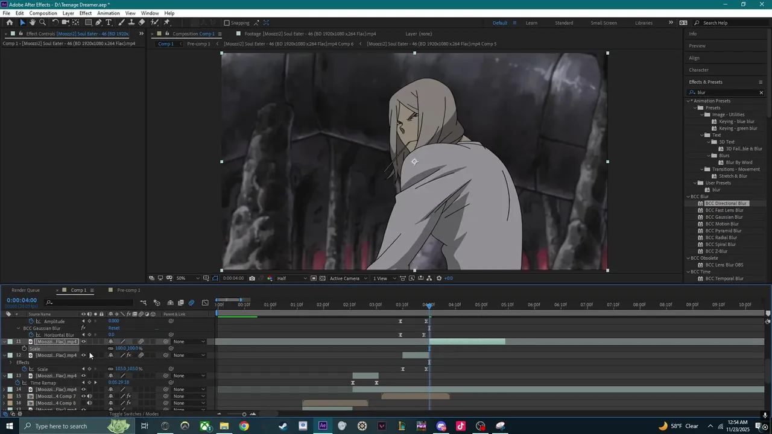Open Adobe After Effects in the taskbar
Image resolution: width=772 pixels, height=434 pixels.
[323, 426]
